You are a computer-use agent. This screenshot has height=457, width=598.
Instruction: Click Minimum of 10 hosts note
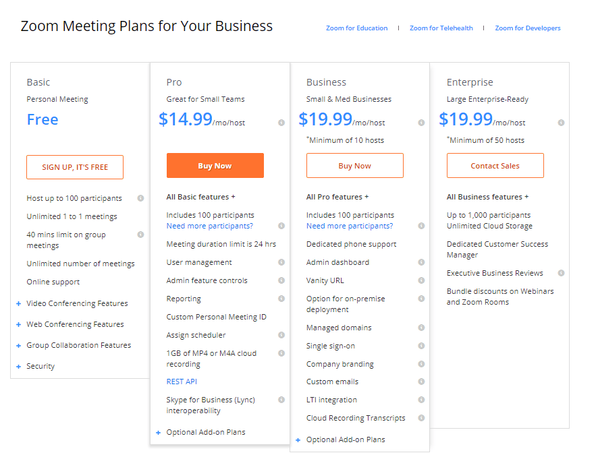tap(346, 140)
